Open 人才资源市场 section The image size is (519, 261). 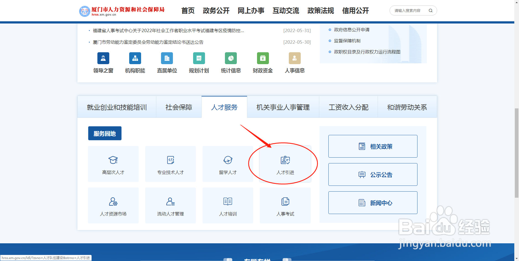[x=113, y=205]
